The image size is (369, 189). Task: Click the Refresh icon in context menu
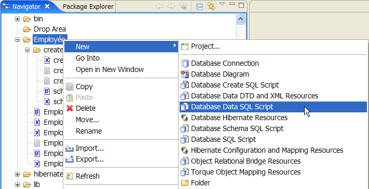click(x=70, y=176)
